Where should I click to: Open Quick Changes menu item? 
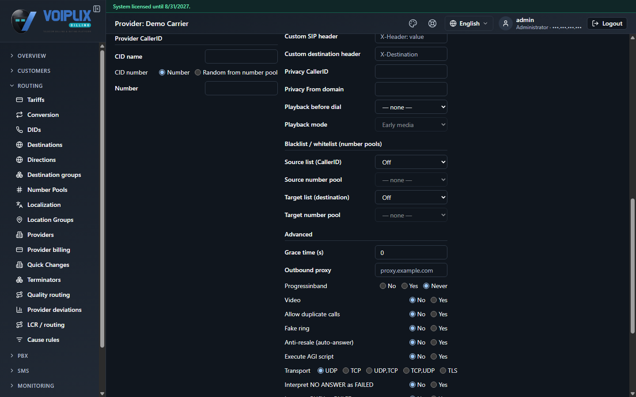48,265
